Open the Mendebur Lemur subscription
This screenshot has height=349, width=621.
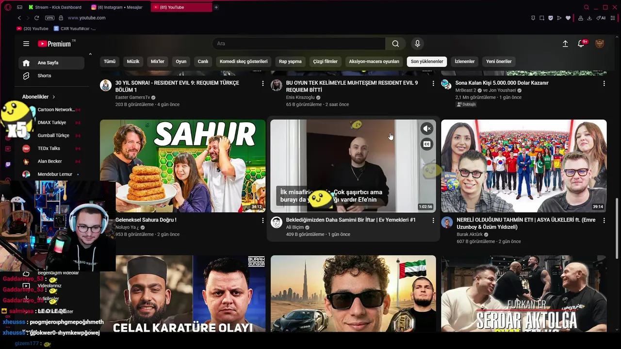[51, 174]
